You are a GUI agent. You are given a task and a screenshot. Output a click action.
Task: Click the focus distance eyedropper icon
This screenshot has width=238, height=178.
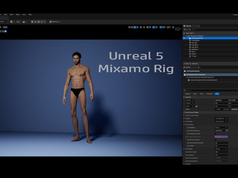coord(227,131)
